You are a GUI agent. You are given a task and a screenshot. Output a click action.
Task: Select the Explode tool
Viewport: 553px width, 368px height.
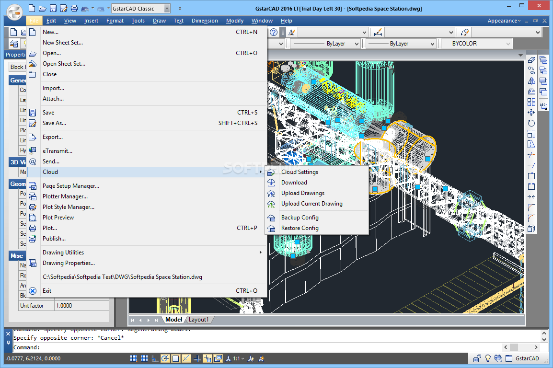pyautogui.click(x=531, y=229)
